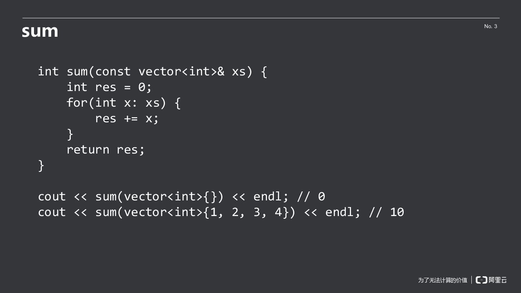Image resolution: width=521 pixels, height=293 pixels.
Task: Click the line int res = 0;
Action: (x=109, y=87)
